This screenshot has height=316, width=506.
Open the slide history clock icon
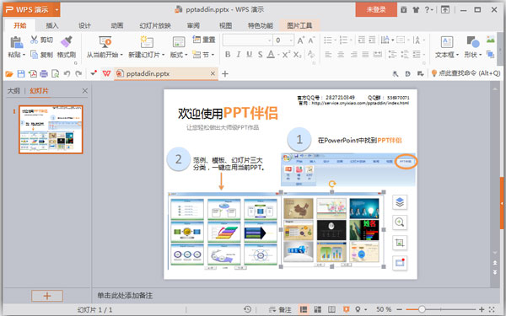point(247,309)
